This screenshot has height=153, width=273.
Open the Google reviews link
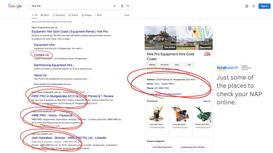tap(170, 69)
